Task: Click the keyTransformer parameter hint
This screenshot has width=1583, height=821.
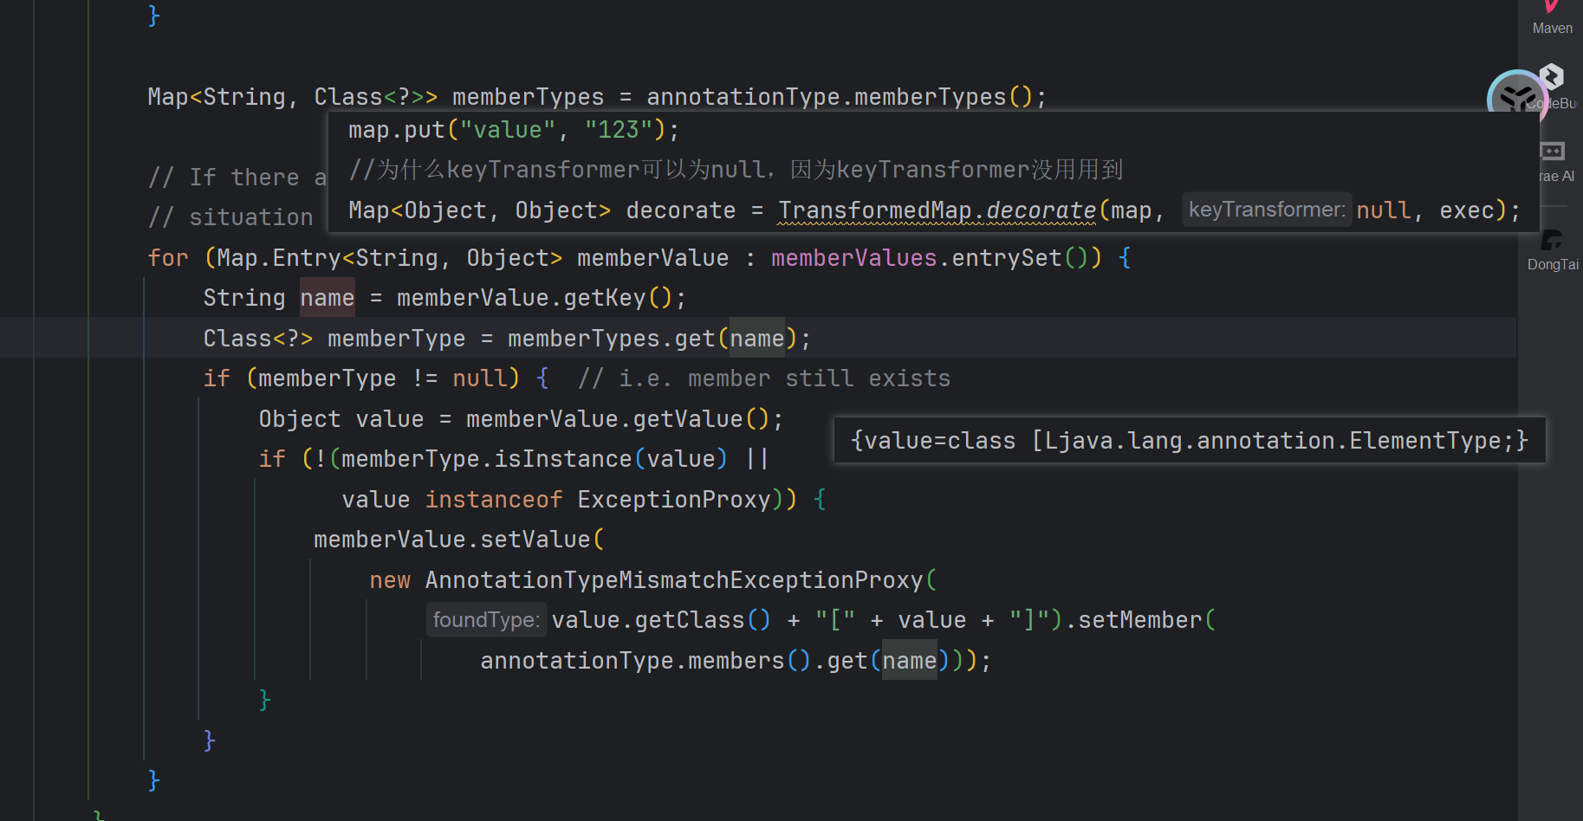Action: (1266, 210)
